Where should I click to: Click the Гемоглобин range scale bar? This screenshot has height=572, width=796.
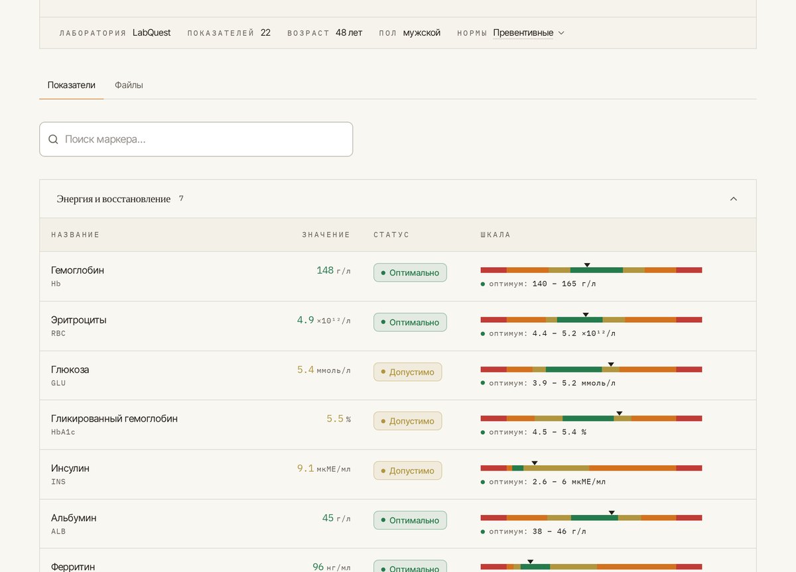tap(591, 270)
